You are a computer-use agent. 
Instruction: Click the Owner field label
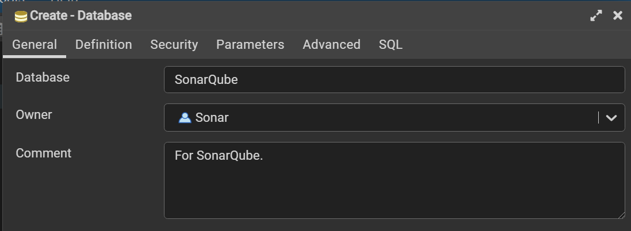click(34, 115)
